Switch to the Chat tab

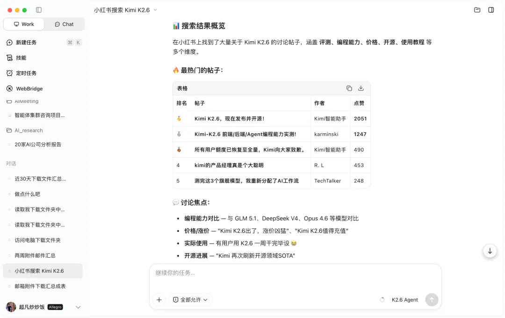point(64,24)
